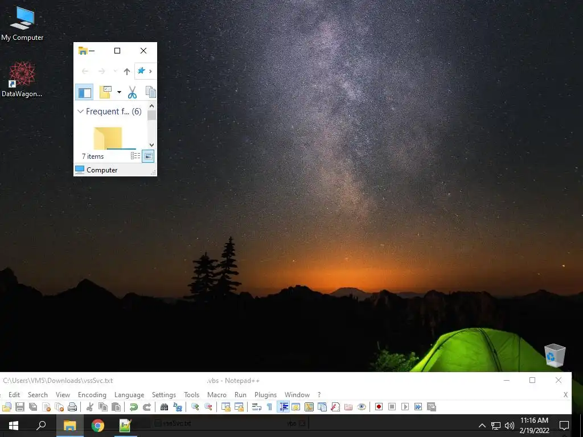Click the Open file icon in Notepad++
Image resolution: width=583 pixels, height=437 pixels.
(7, 407)
